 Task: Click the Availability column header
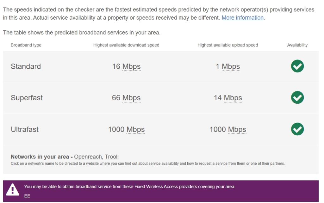tap(297, 45)
